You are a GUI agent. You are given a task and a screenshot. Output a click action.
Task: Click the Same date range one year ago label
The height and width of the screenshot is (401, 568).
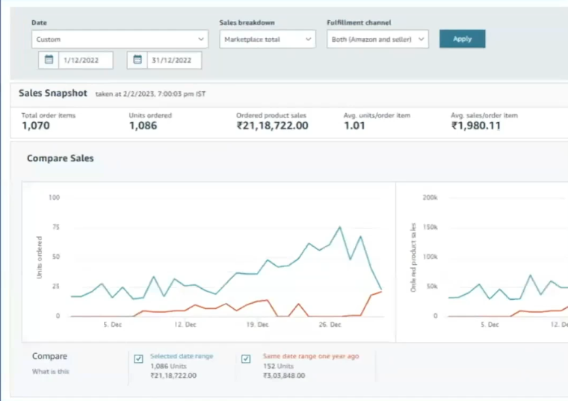311,356
